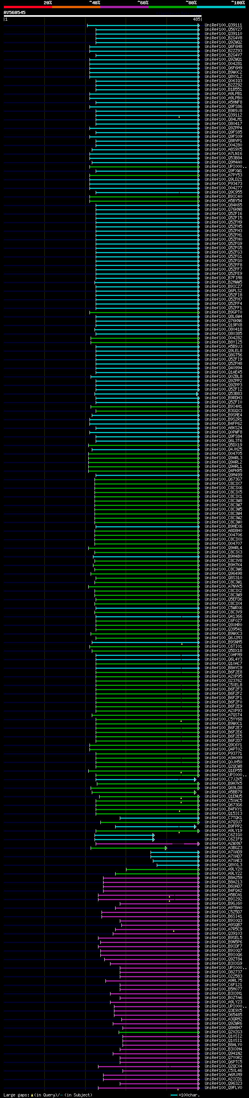The height and width of the screenshot is (1098, 249).
Task: Click the cyan ~100% identity legend segment
Action: pos(221,7)
